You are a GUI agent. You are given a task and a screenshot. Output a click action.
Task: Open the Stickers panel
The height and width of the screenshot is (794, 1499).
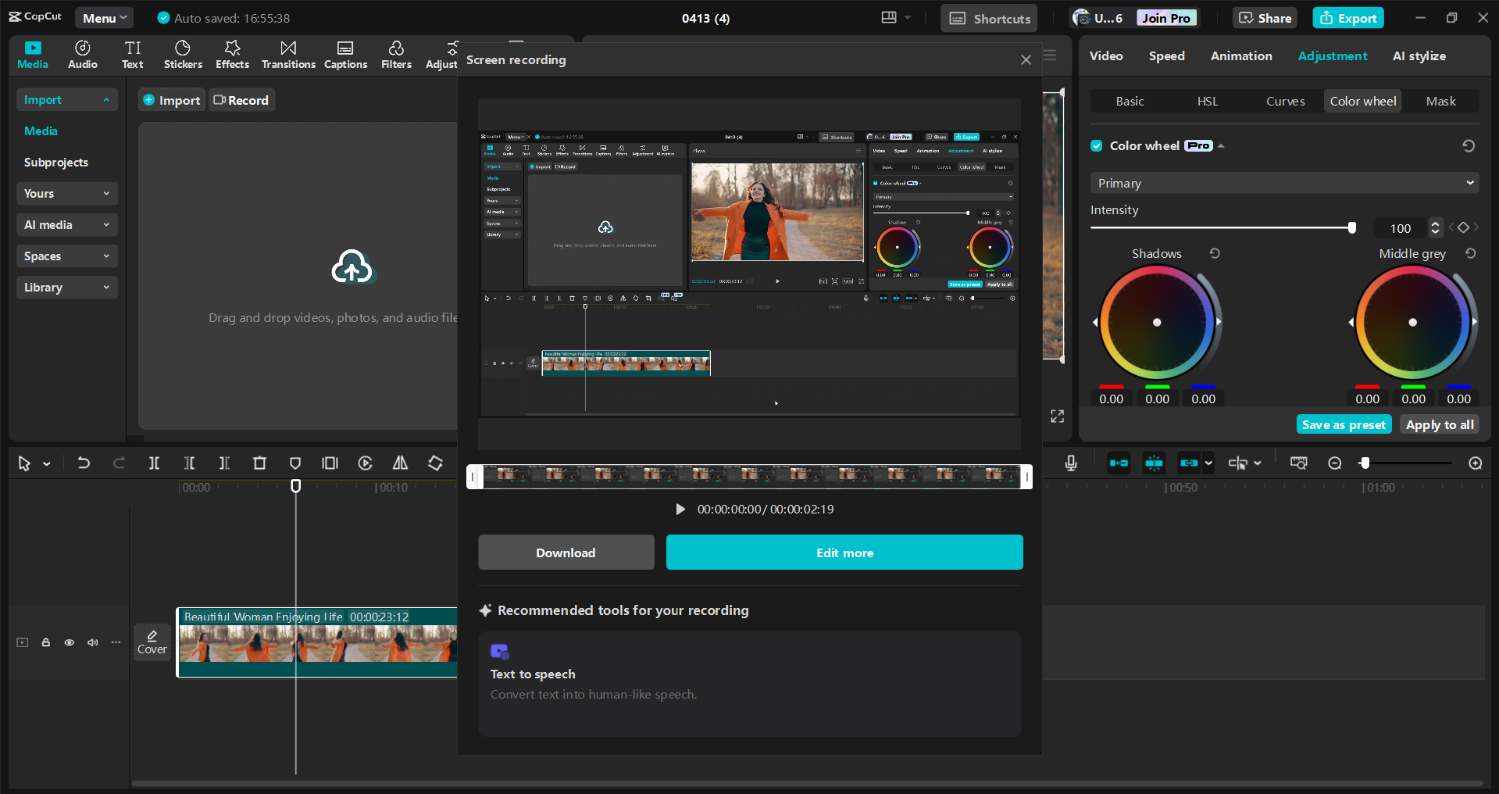(x=183, y=55)
